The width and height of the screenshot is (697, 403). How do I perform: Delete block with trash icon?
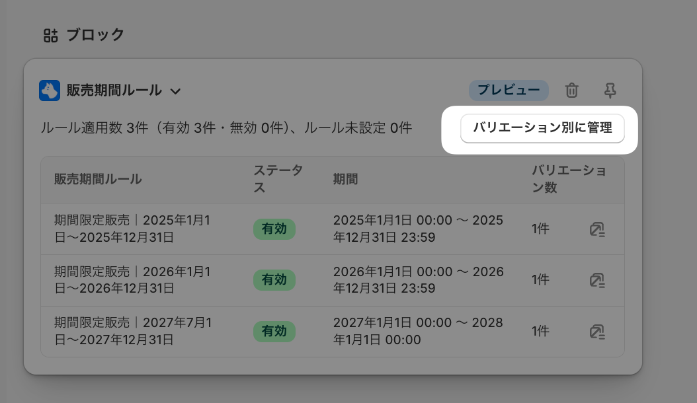tap(571, 91)
